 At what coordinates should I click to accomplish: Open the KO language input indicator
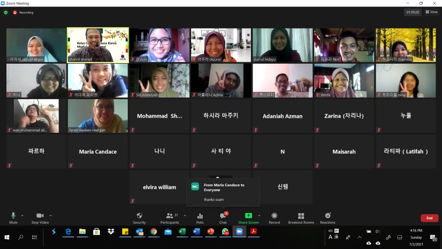(x=331, y=231)
